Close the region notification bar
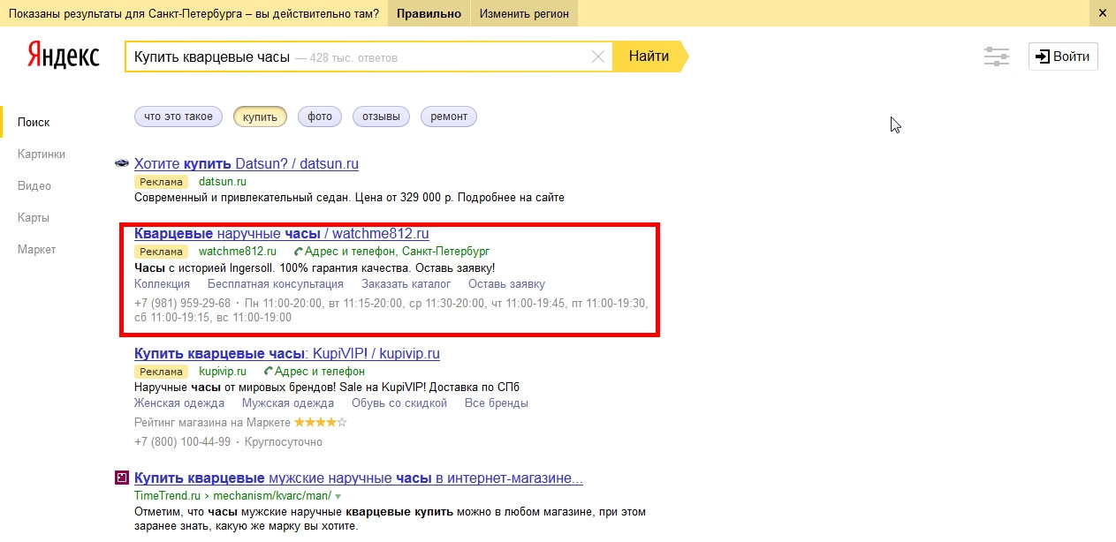The image size is (1116, 542). (x=1102, y=13)
